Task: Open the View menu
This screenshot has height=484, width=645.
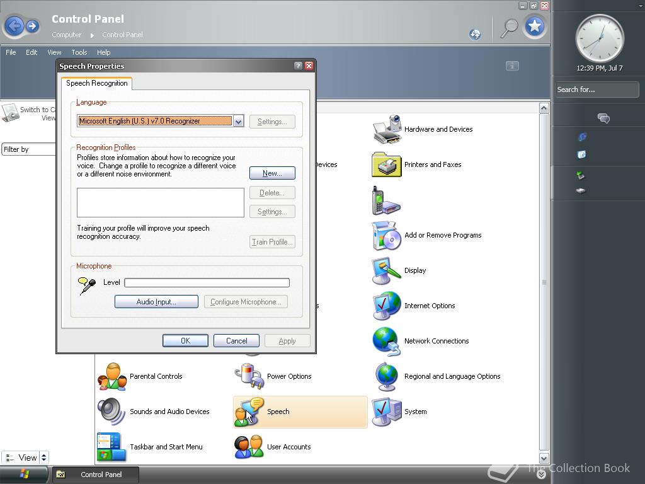Action: pyautogui.click(x=54, y=52)
